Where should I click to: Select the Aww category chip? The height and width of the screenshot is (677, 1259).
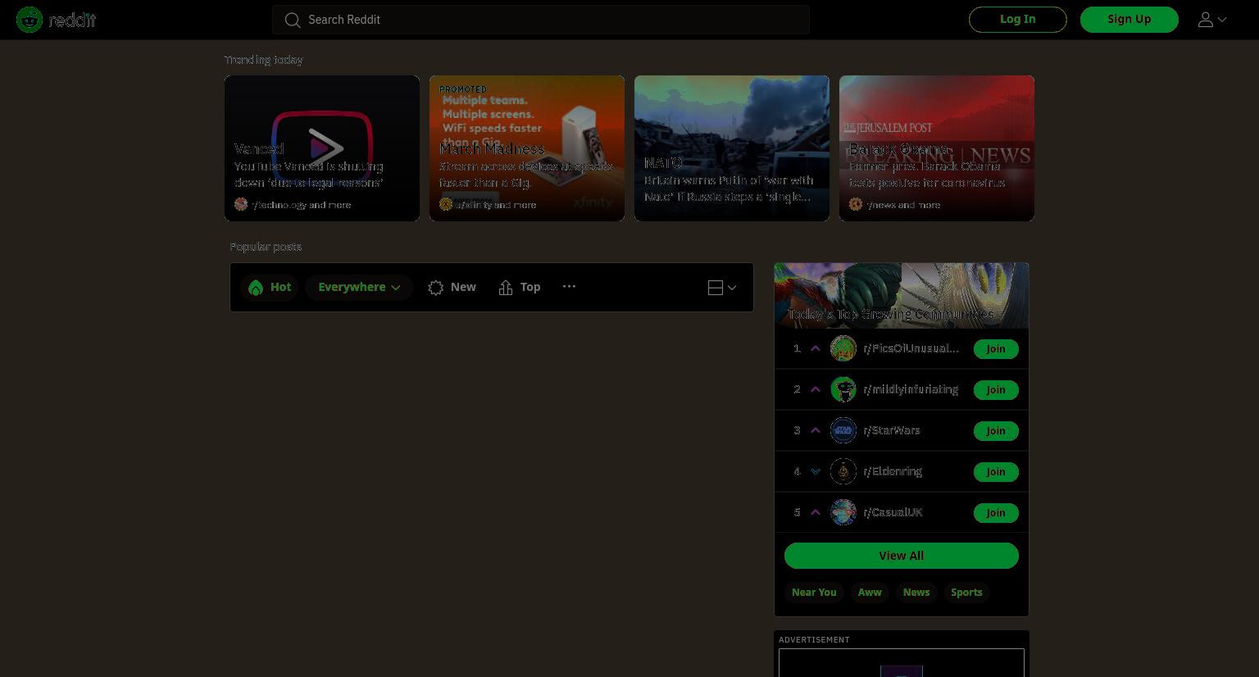coord(870,593)
